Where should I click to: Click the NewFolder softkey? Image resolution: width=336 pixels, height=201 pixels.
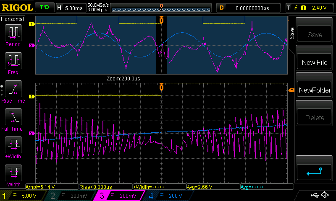pyautogui.click(x=315, y=90)
